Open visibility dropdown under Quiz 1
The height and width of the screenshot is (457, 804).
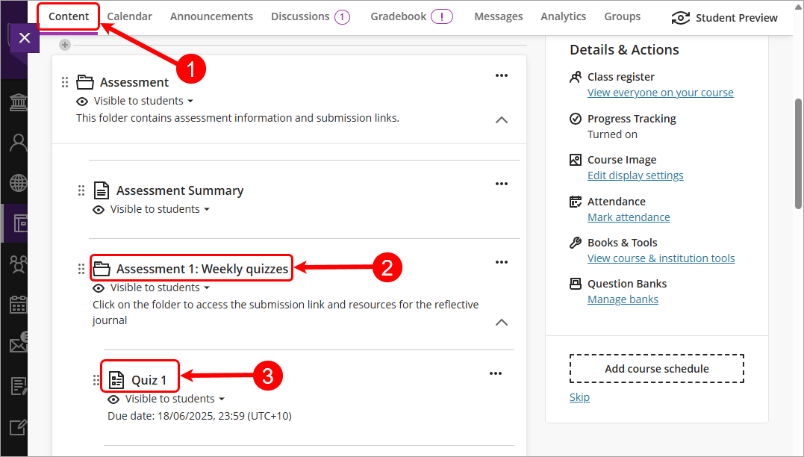(175, 399)
